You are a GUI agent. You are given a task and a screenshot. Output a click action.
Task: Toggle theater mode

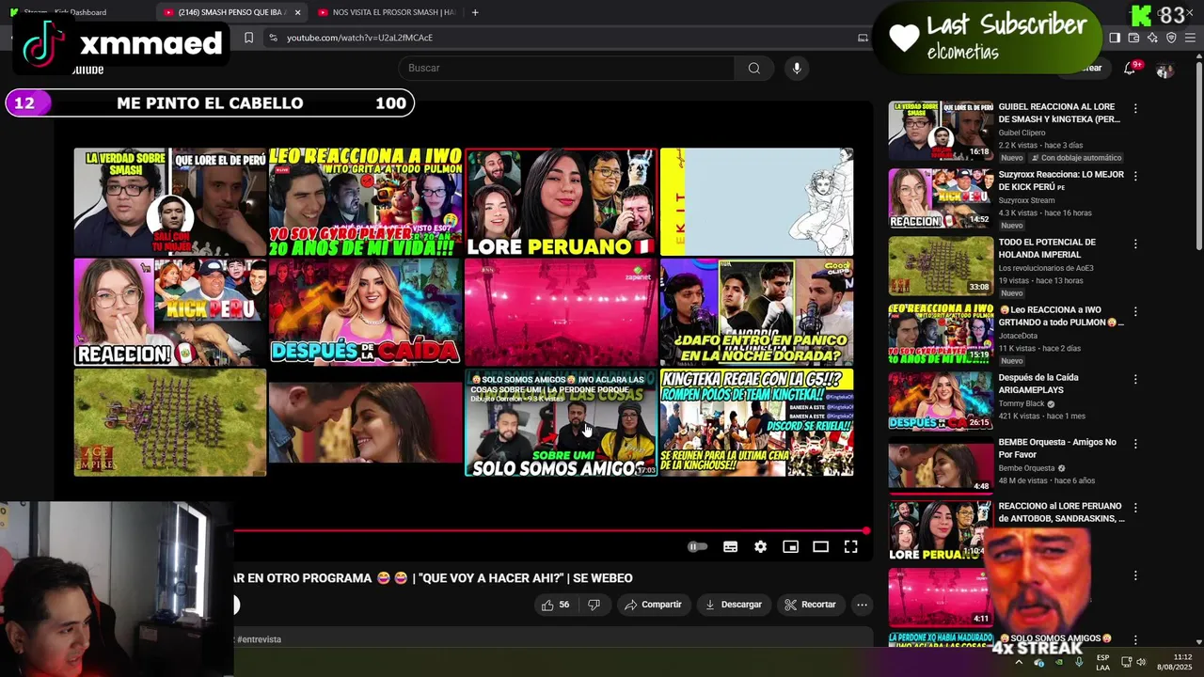tap(820, 547)
